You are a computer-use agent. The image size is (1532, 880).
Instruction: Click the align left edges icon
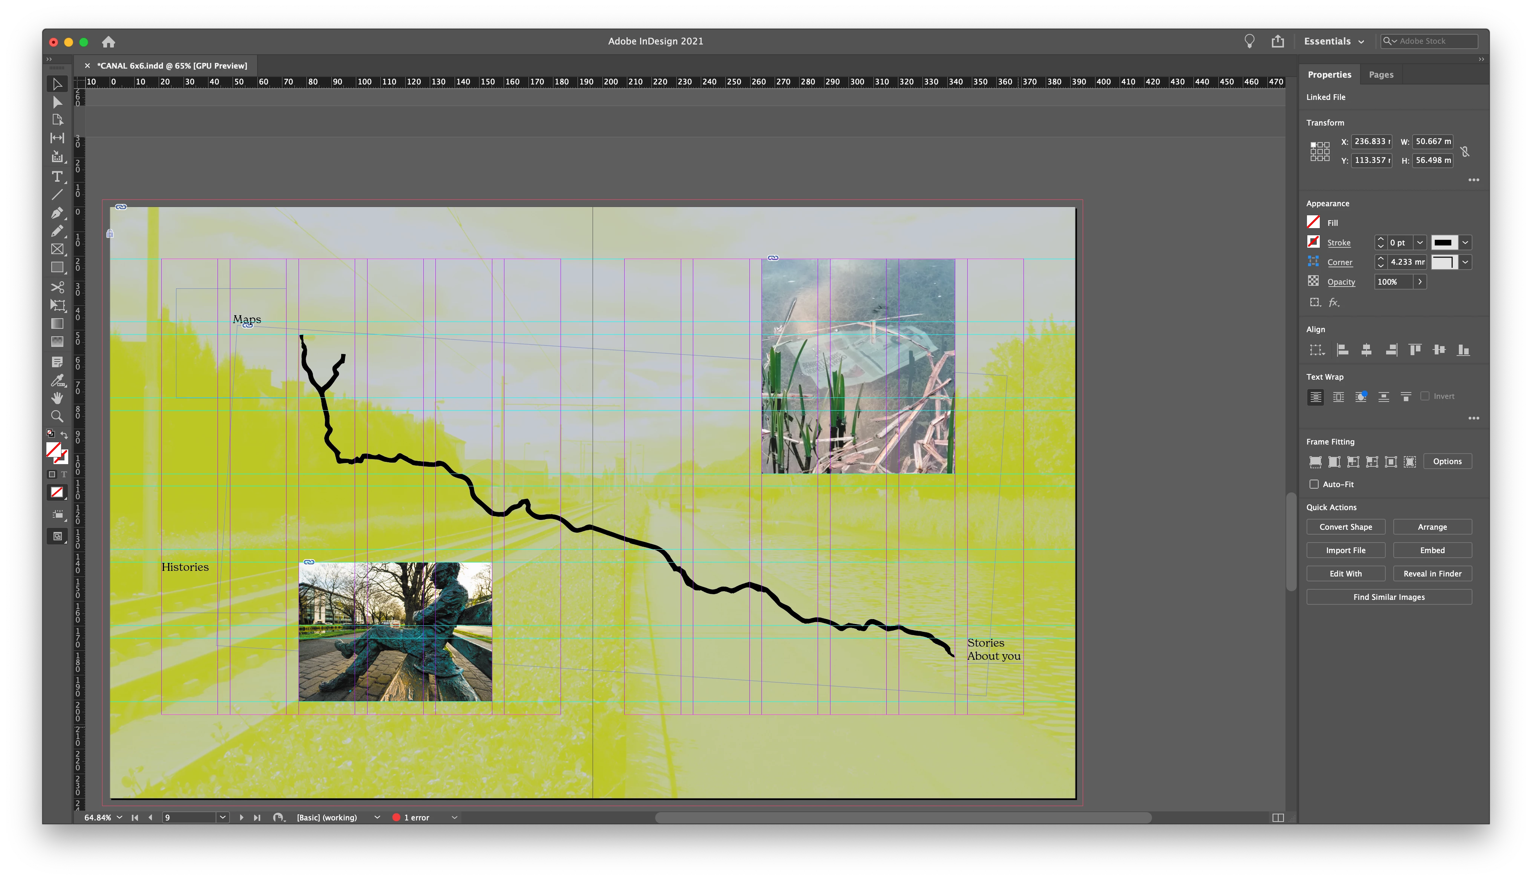pyautogui.click(x=1342, y=350)
